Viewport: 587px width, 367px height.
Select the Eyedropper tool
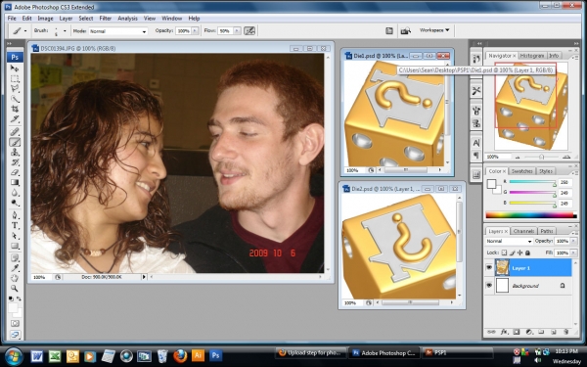15,268
